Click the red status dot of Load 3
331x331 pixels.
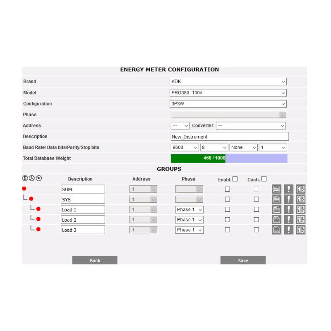(38, 229)
